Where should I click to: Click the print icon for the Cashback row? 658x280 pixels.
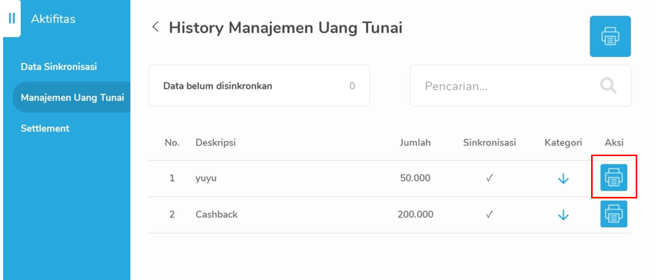coord(613,214)
